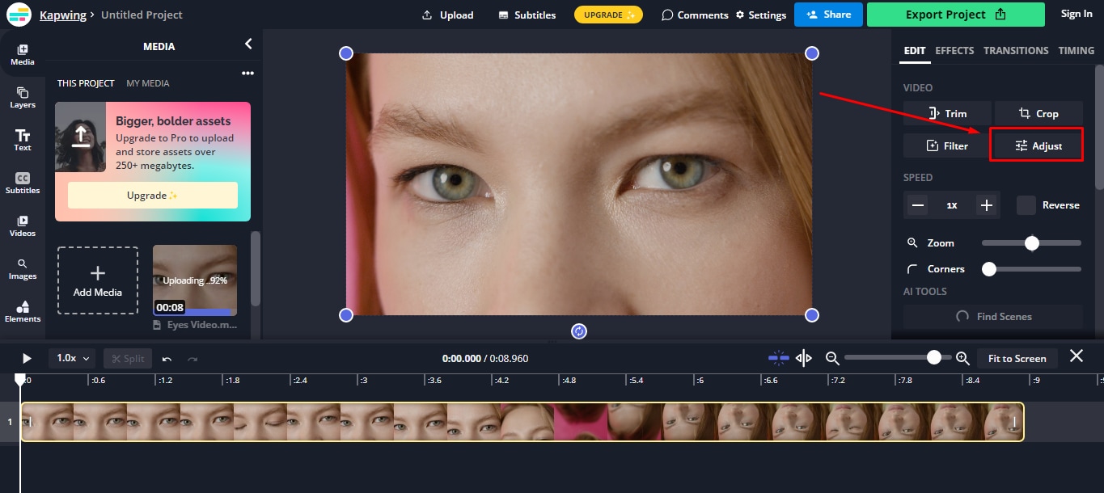Toggle the timeline snapping icon

(x=778, y=358)
